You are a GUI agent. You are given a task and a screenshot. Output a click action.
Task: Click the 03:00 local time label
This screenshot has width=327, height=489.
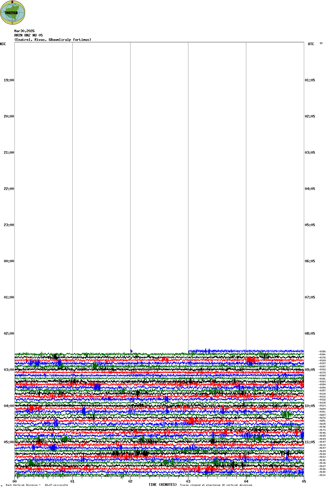click(x=9, y=370)
